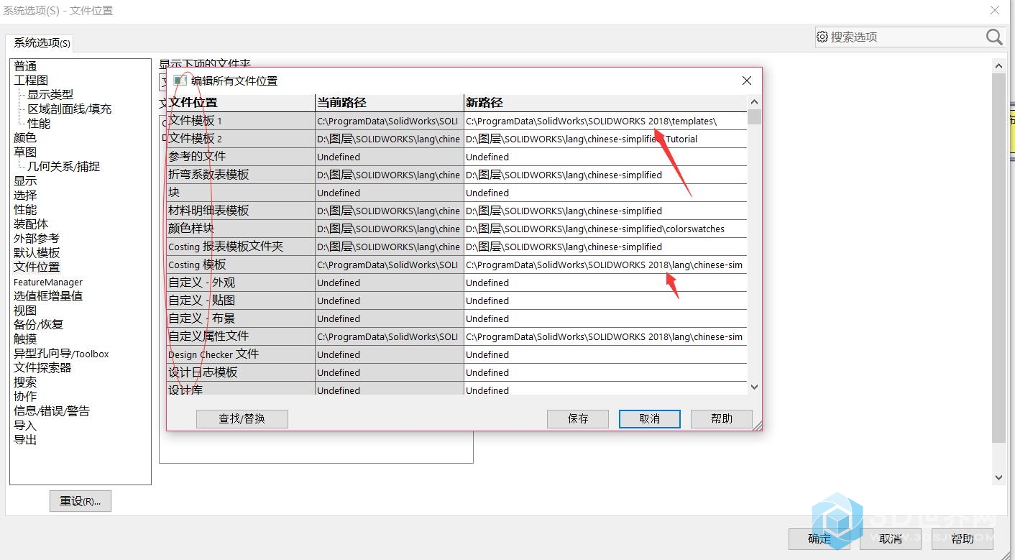Click the 重设(R)... button
The image size is (1015, 560).
pos(81,501)
